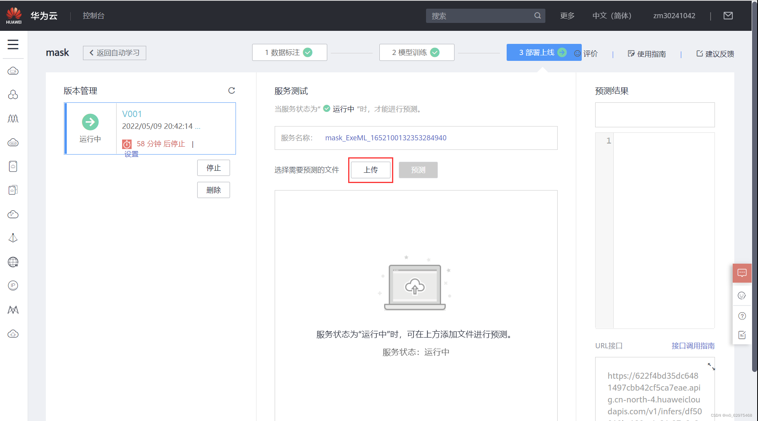Click the smiley feedback floating icon
The height and width of the screenshot is (421, 758).
click(742, 296)
